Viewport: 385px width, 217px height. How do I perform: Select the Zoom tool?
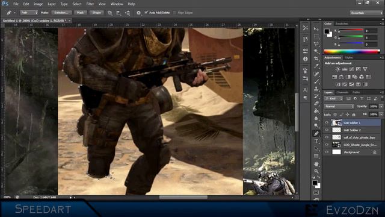click(x=316, y=171)
